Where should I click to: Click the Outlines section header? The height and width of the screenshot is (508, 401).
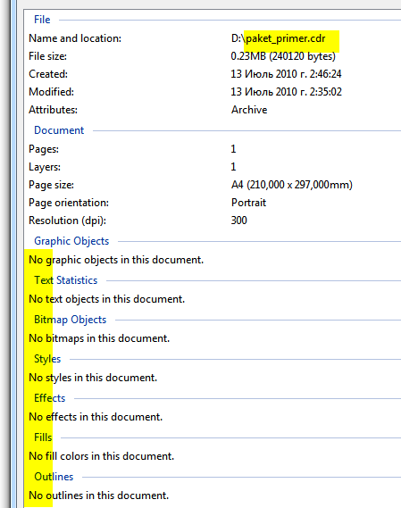[54, 477]
